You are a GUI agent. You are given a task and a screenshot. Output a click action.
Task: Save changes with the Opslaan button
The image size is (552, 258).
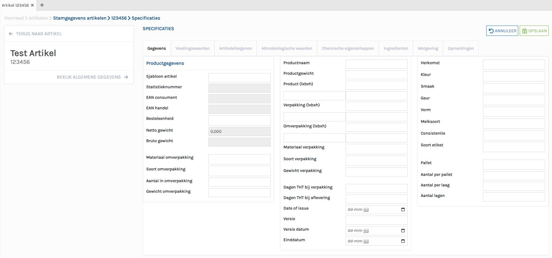[534, 31]
